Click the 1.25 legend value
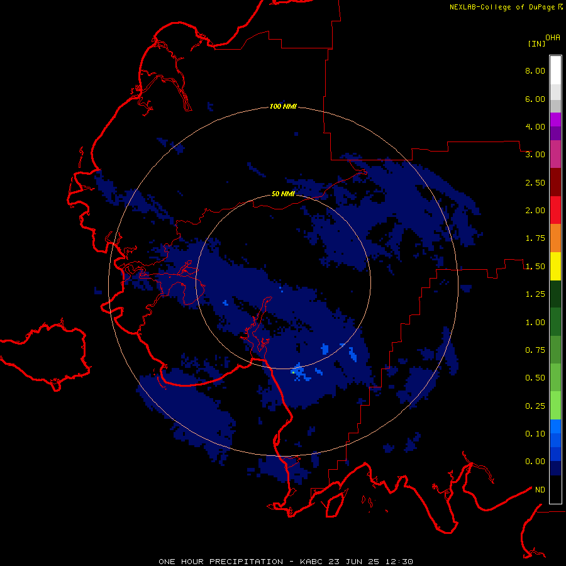The width and height of the screenshot is (566, 566). (535, 294)
